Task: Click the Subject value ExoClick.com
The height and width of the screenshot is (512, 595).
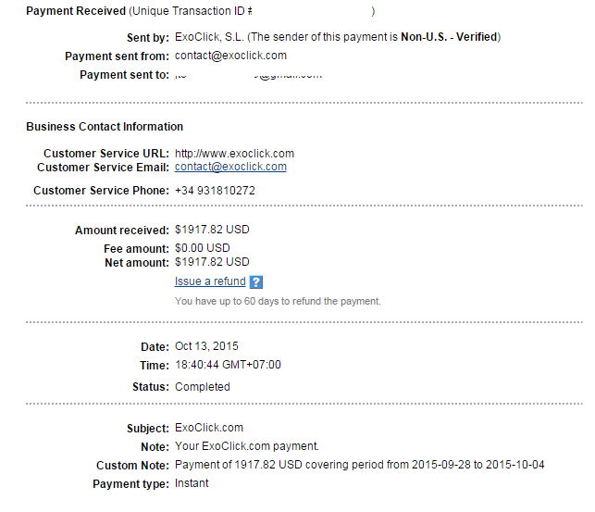Action: (209, 428)
